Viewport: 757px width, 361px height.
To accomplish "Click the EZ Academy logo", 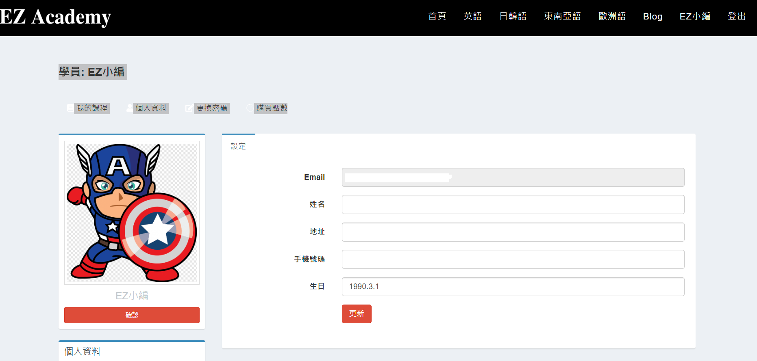I will click(x=56, y=17).
